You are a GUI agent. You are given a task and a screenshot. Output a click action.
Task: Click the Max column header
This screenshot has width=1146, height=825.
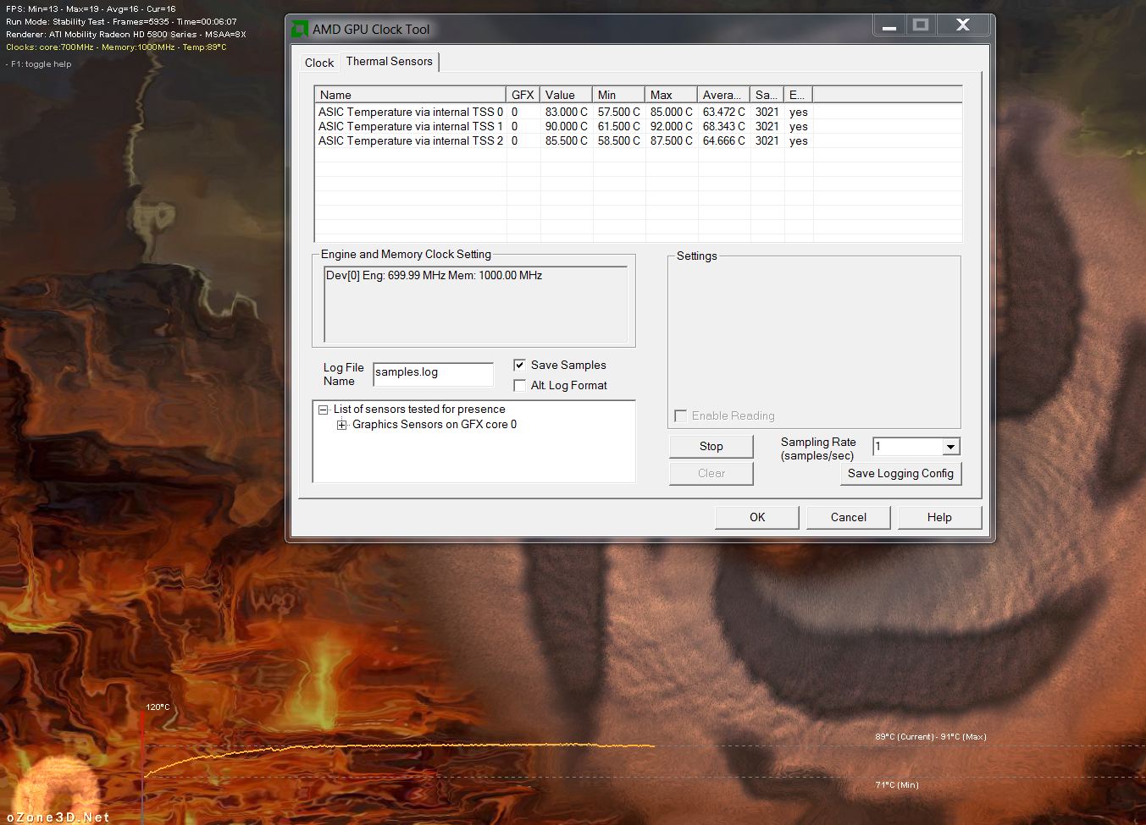[x=671, y=95]
